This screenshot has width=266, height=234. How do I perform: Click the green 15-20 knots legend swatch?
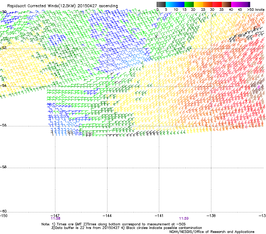pyautogui.click(x=189, y=4)
